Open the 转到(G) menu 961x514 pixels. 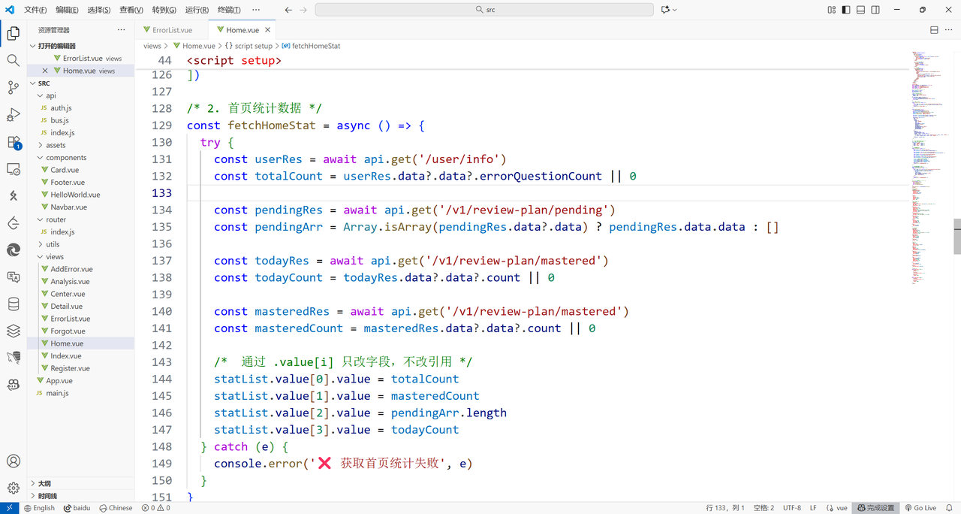tap(164, 10)
